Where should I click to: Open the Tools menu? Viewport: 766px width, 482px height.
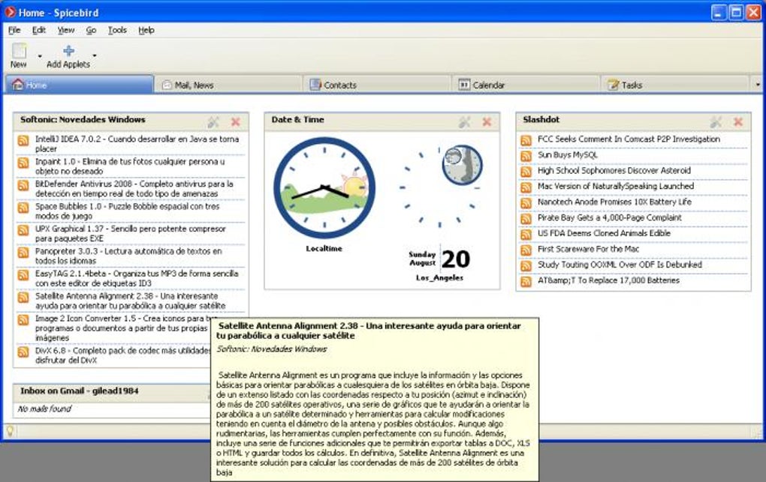coord(117,30)
